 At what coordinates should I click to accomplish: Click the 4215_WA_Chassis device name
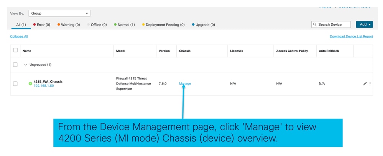(48, 82)
